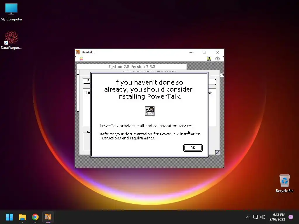Click the PowerTalk mail icon in dialog
This screenshot has width=299, height=224.
[x=150, y=111]
